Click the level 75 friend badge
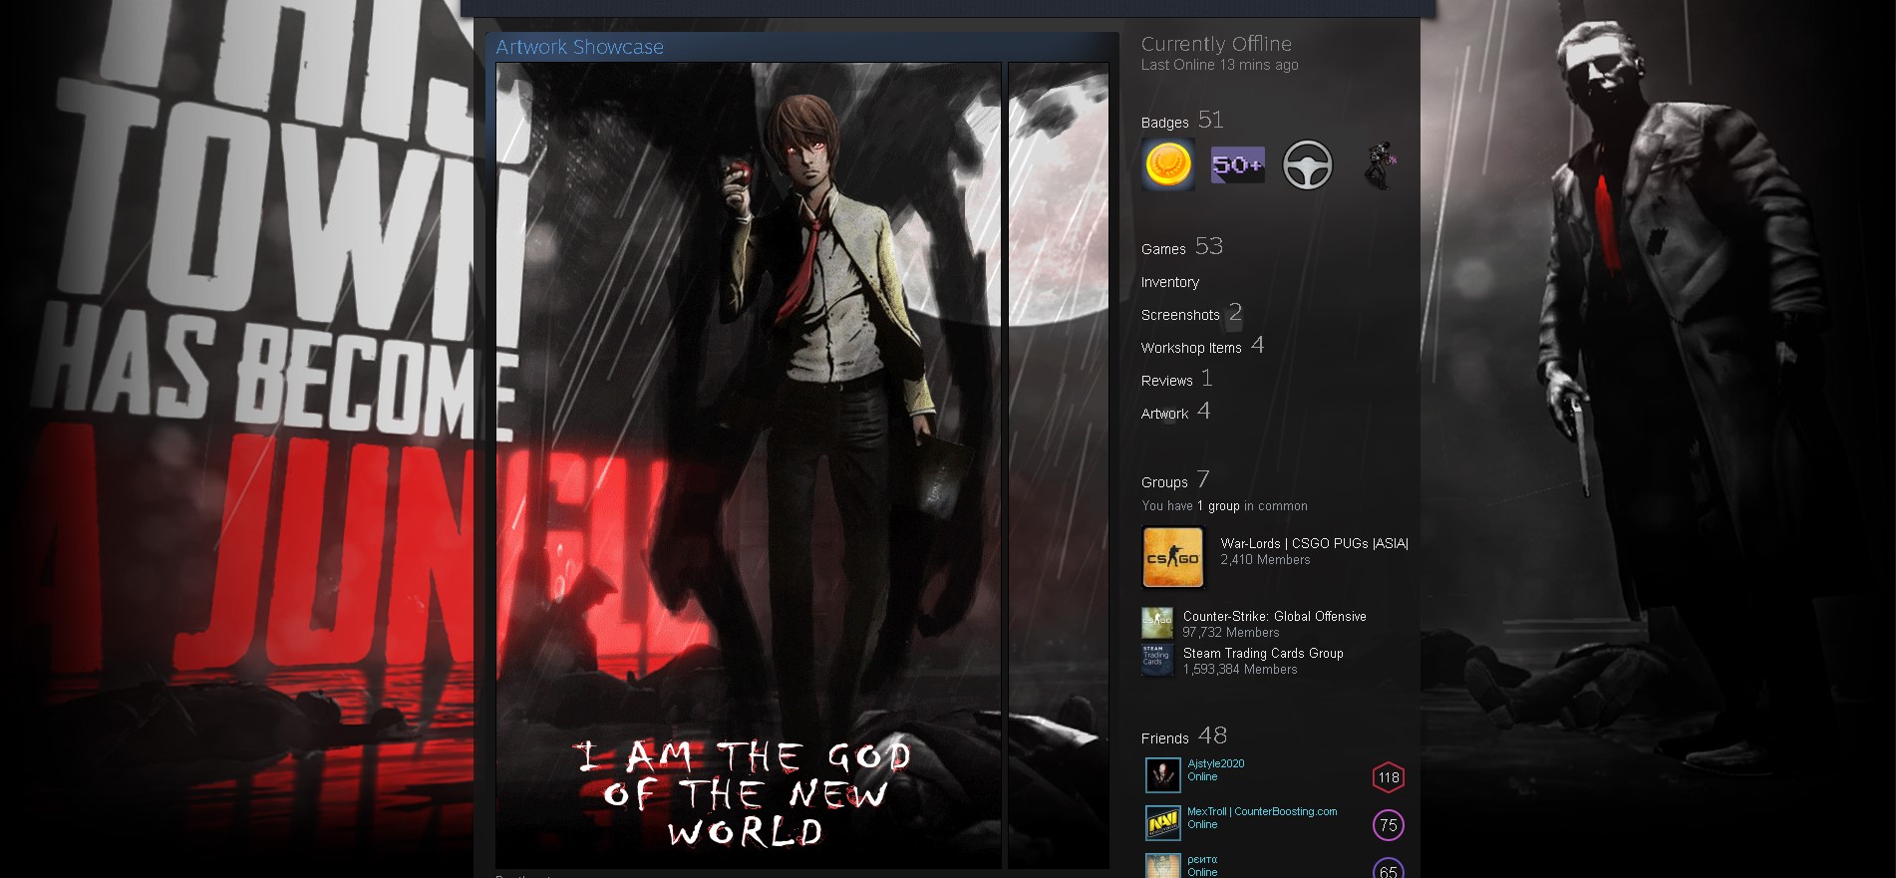Screen dimensions: 1896x878 coord(1389,825)
